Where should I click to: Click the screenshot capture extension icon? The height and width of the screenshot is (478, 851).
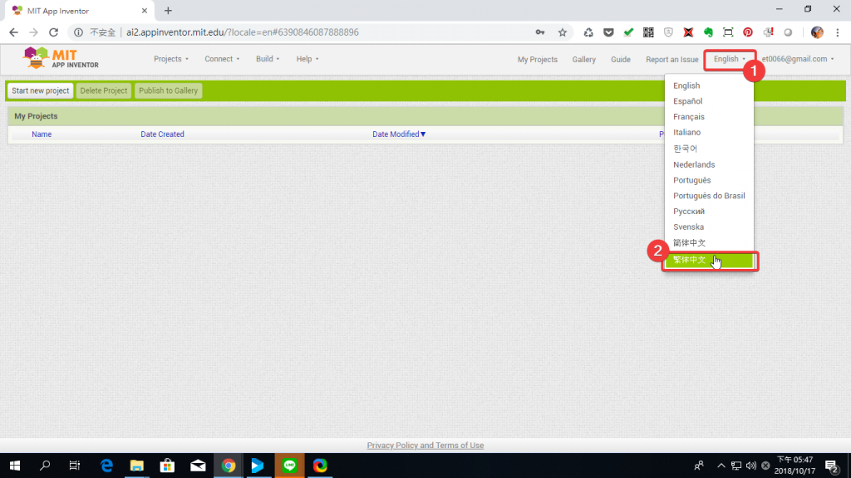point(728,32)
